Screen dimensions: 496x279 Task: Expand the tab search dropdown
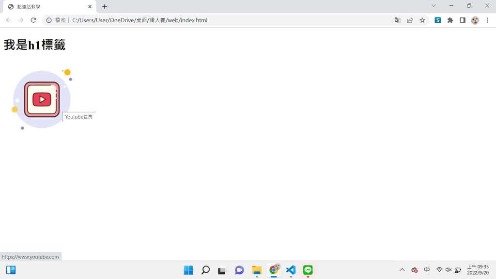click(434, 6)
